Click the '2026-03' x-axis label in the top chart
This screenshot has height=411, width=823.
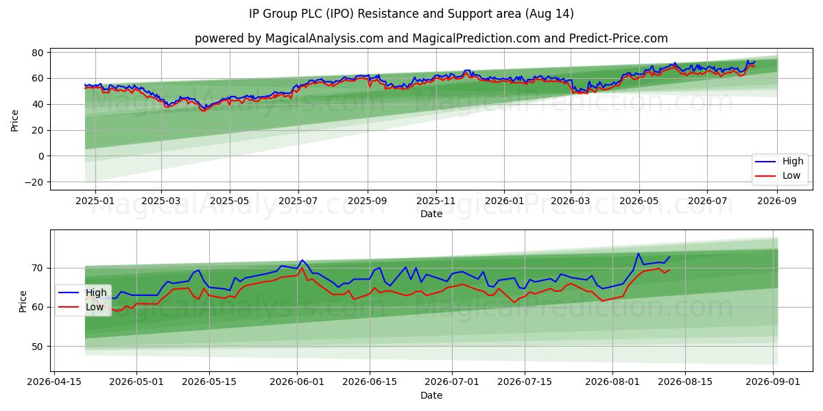pyautogui.click(x=571, y=201)
